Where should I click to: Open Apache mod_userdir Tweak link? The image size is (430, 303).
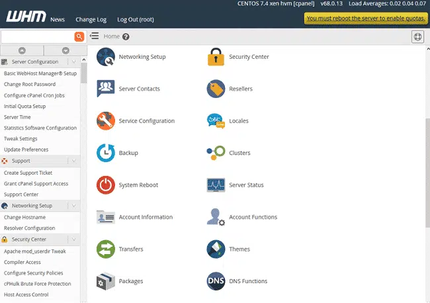point(35,251)
